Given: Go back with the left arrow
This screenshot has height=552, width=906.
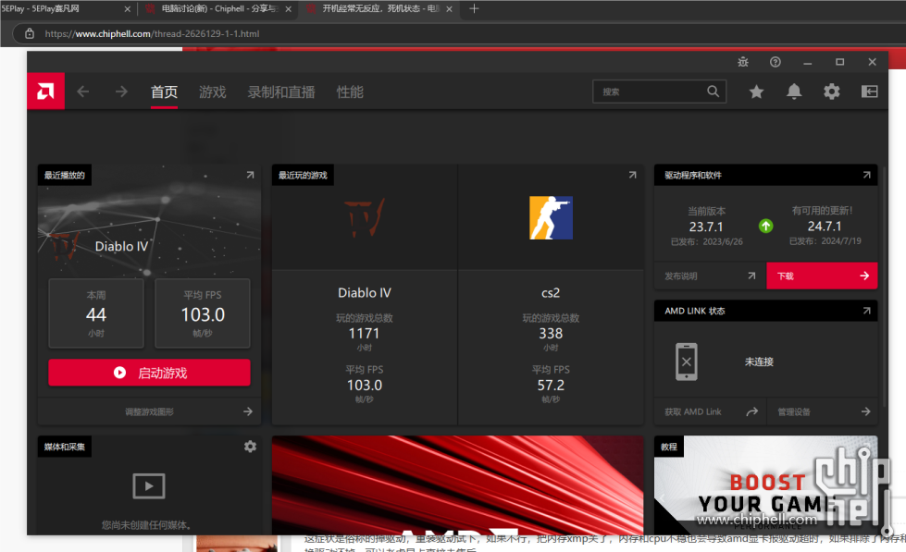Looking at the screenshot, I should tap(83, 92).
